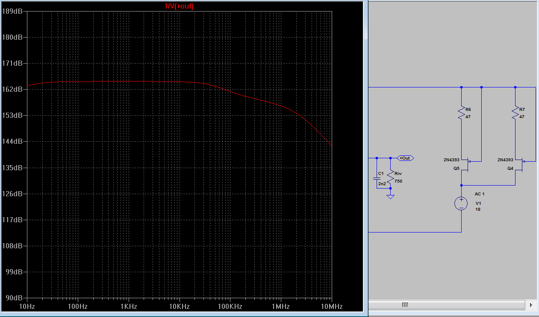Click the R7 name label
Screen dimensions: 539x317
522,110
